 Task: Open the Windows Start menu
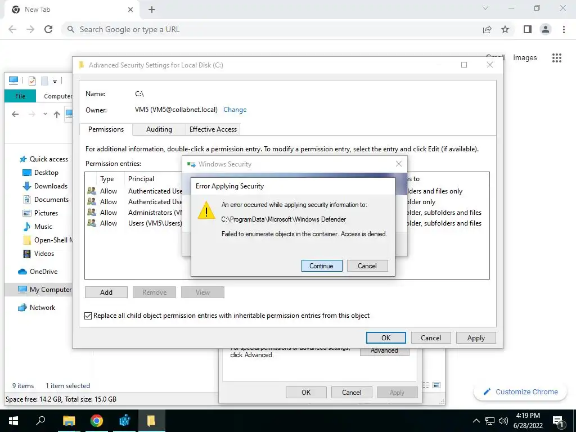[13, 421]
